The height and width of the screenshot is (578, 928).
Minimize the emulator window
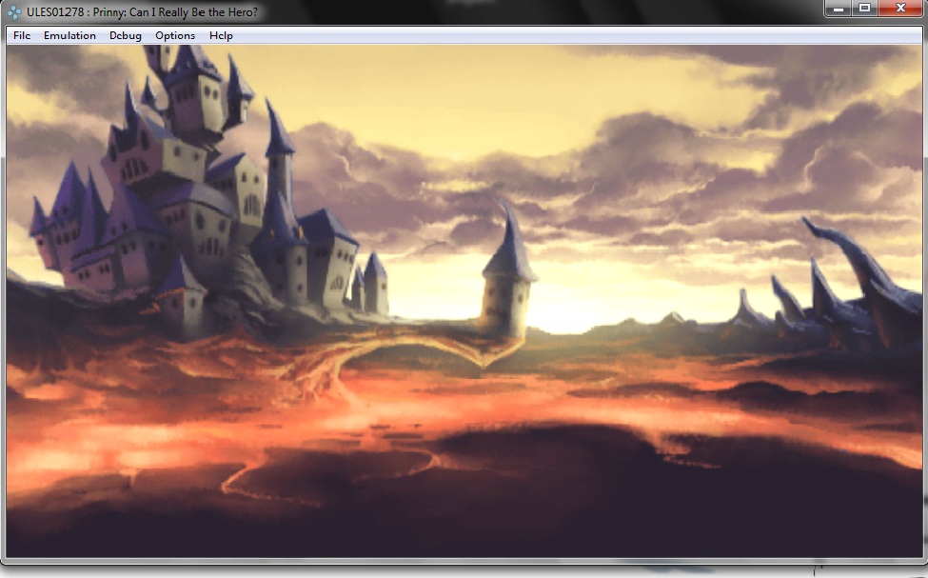click(x=839, y=9)
